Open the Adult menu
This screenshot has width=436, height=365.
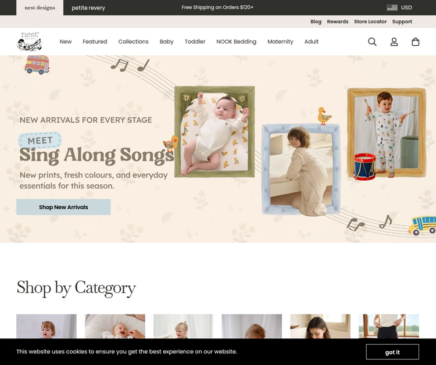tap(311, 42)
